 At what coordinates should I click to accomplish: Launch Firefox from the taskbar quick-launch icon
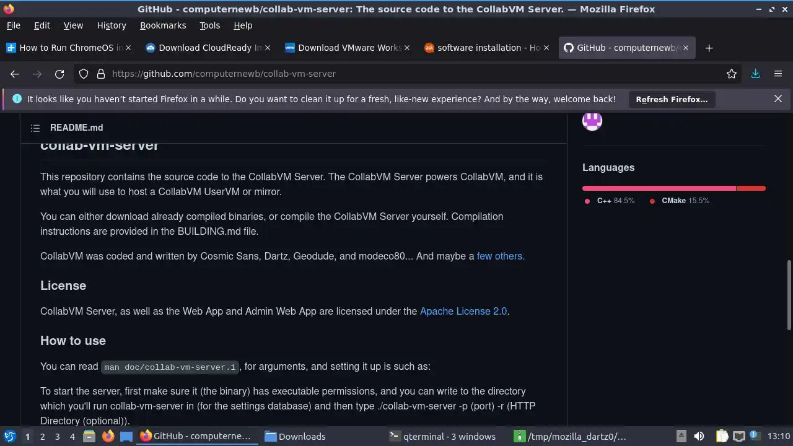108,436
